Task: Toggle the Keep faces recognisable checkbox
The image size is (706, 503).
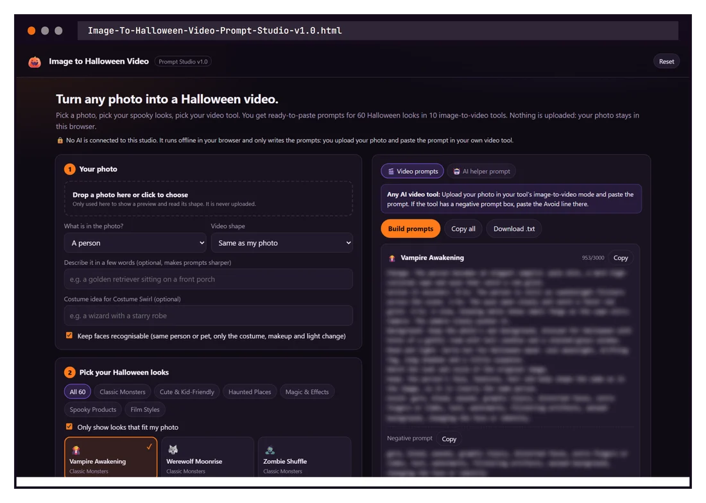Action: point(69,335)
